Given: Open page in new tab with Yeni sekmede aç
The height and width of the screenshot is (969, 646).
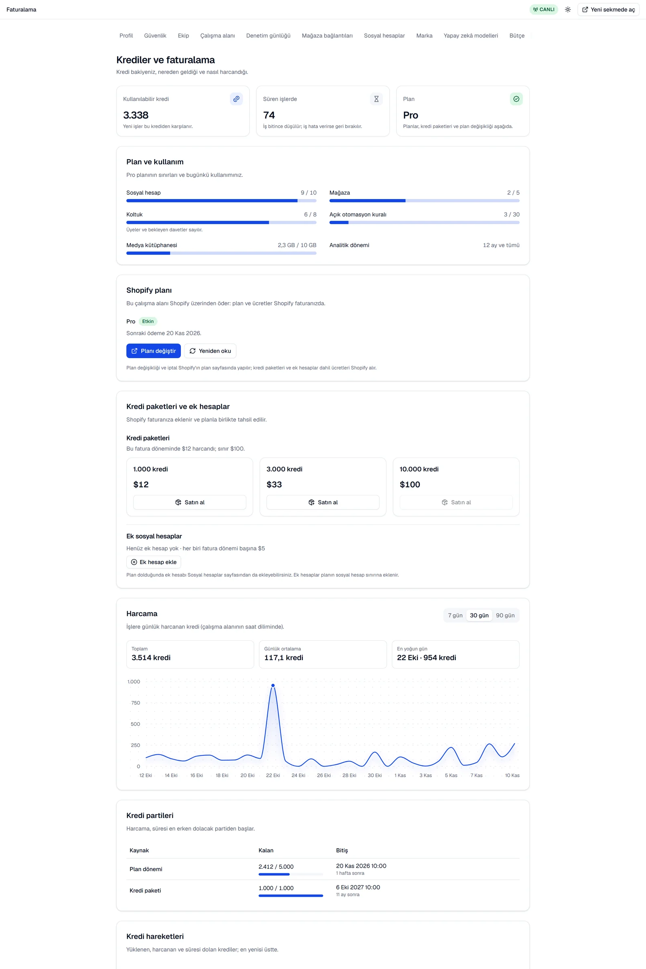Looking at the screenshot, I should point(608,9).
